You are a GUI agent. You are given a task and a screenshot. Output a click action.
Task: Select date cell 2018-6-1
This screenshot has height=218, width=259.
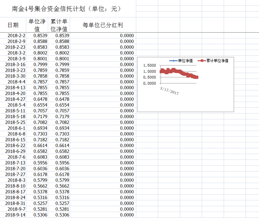13,128
